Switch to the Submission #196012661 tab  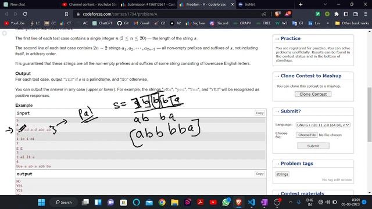(x=148, y=4)
